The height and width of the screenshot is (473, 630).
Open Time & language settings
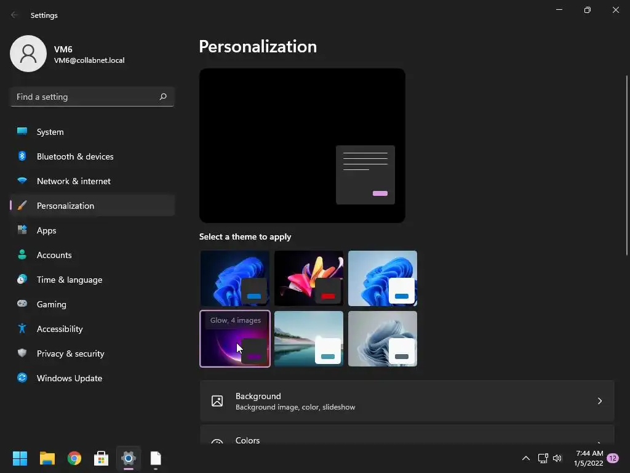[x=92, y=279]
